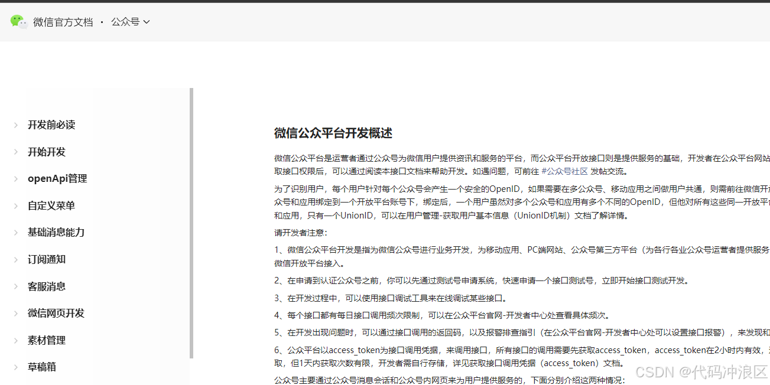Select 开始开发 in sidebar

[x=47, y=152]
